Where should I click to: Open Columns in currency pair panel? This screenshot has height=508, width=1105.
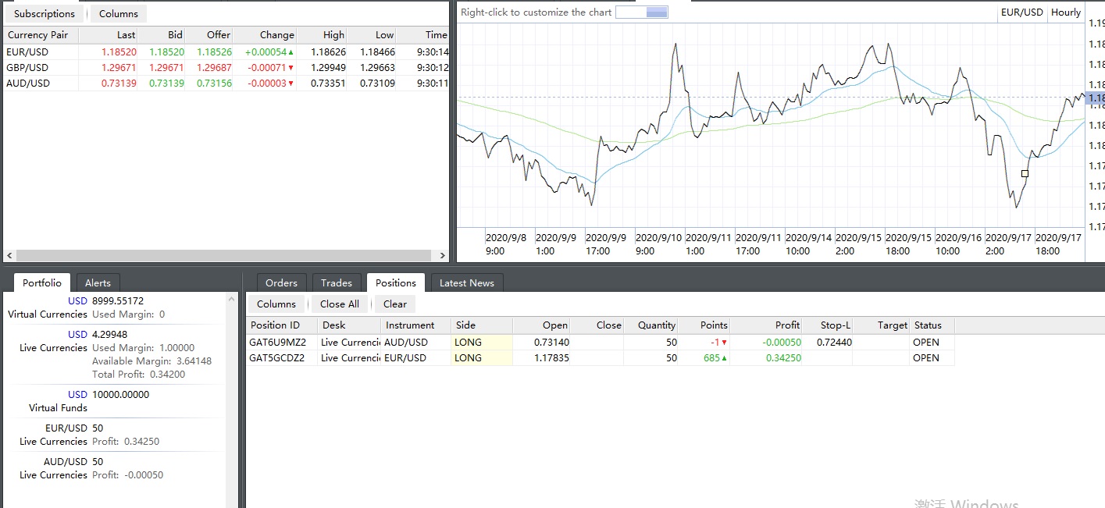(119, 14)
